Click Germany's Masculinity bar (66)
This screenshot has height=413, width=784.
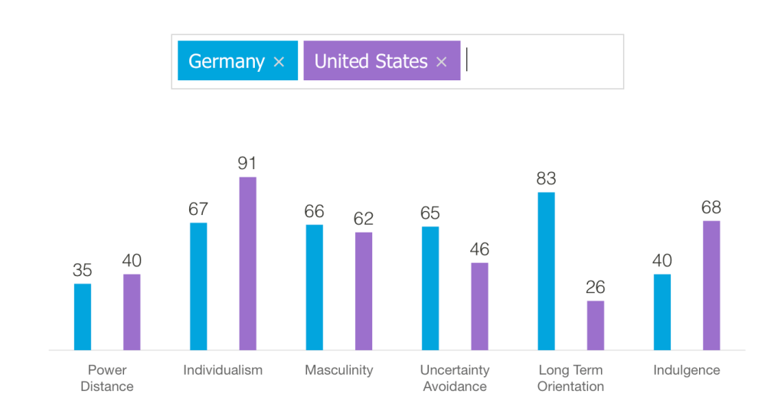click(314, 287)
